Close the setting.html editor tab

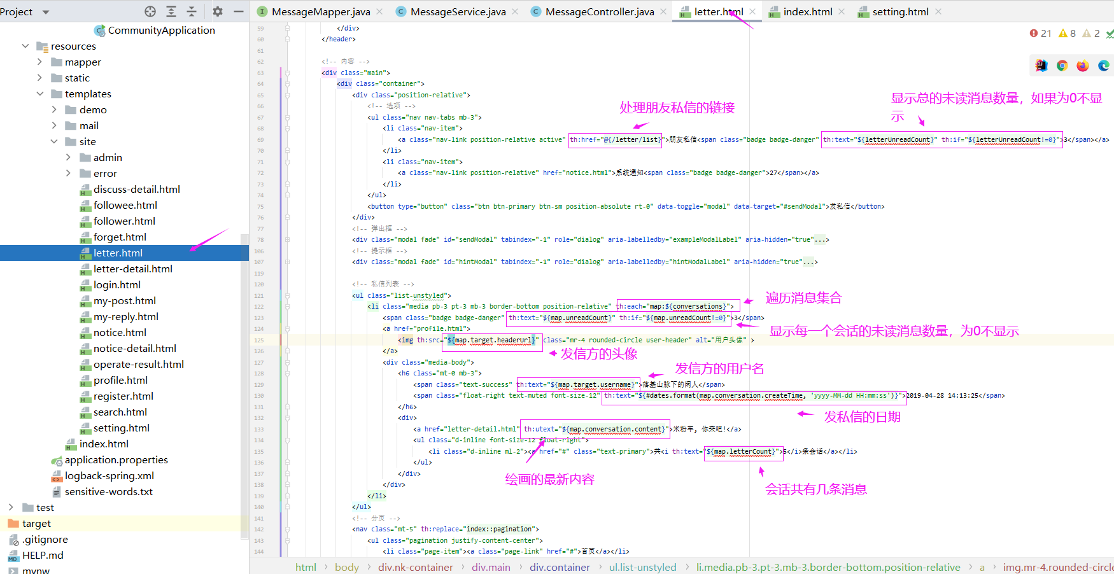[x=938, y=11]
